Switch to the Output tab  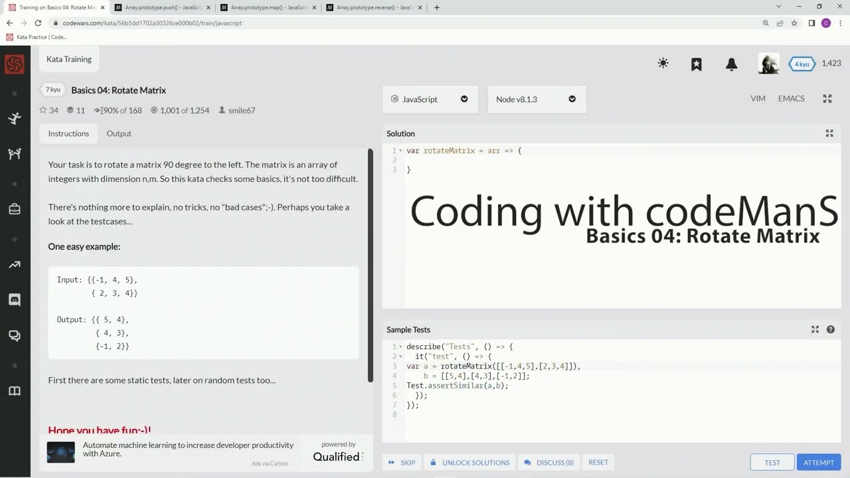coord(119,133)
